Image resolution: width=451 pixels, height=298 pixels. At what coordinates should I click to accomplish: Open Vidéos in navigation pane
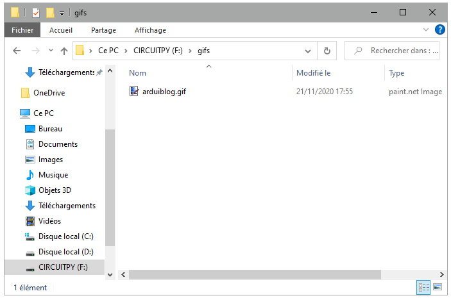[49, 221]
